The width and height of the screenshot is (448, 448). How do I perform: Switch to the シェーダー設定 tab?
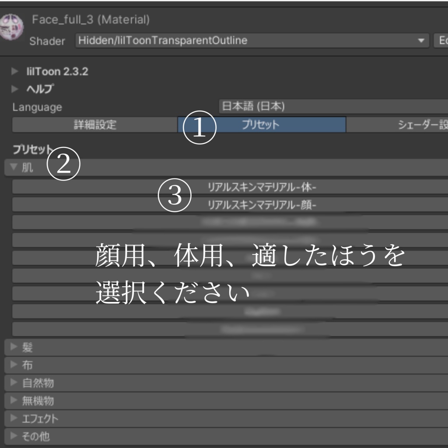click(x=420, y=124)
